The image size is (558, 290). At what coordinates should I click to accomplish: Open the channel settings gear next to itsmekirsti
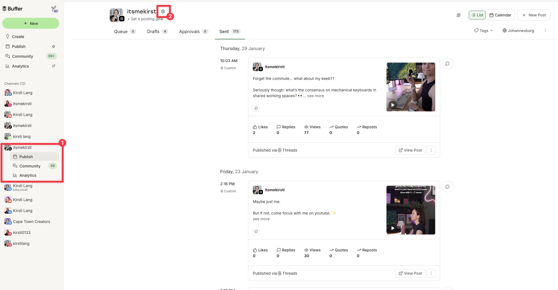click(163, 11)
